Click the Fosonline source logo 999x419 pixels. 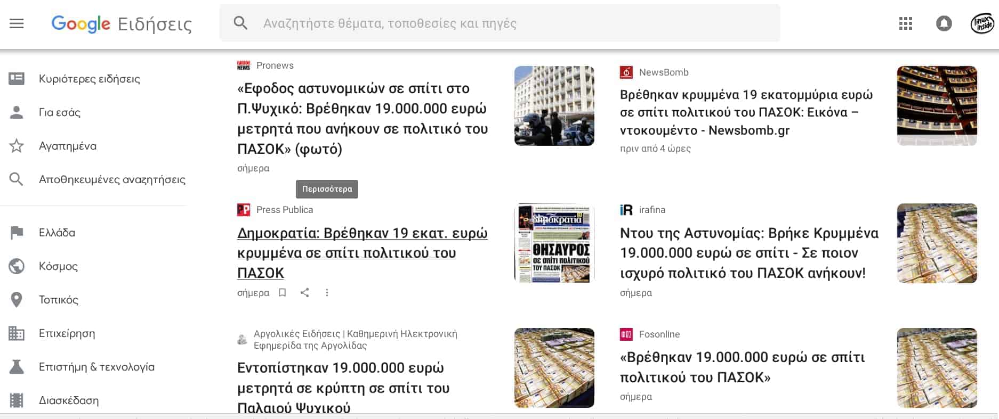626,334
